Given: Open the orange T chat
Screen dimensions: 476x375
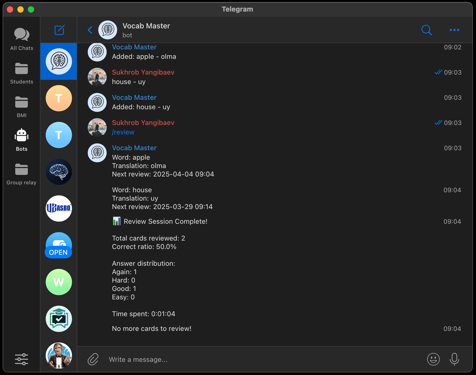Looking at the screenshot, I should (59, 98).
